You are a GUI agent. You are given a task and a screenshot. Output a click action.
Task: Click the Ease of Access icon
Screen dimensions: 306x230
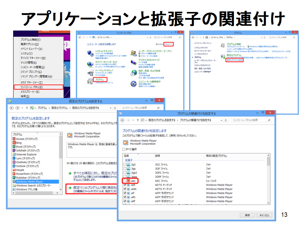(134, 84)
